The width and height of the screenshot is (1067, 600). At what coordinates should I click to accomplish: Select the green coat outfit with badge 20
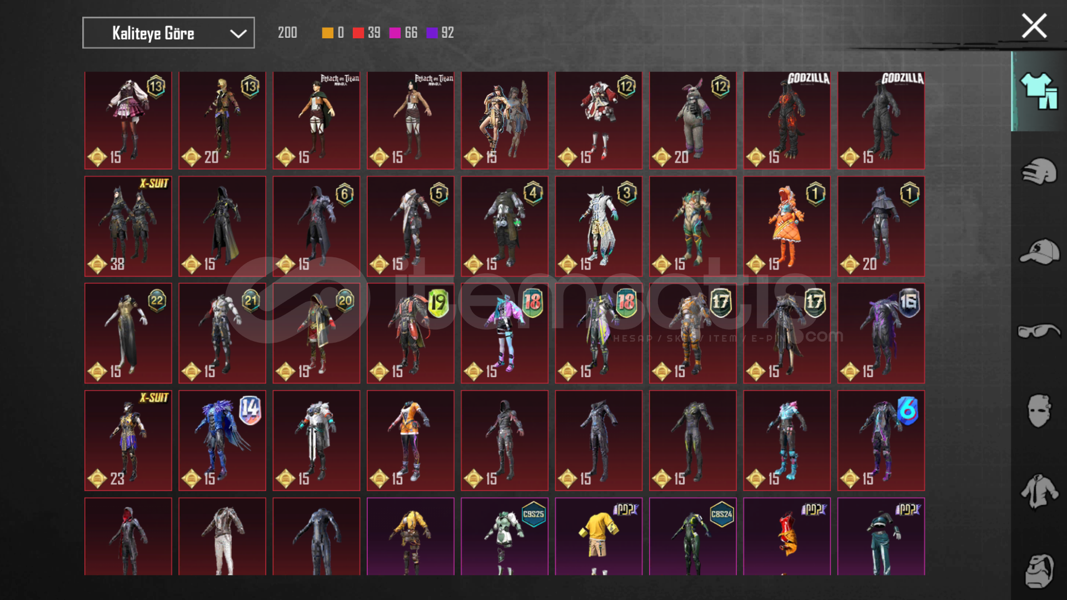pyautogui.click(x=316, y=333)
